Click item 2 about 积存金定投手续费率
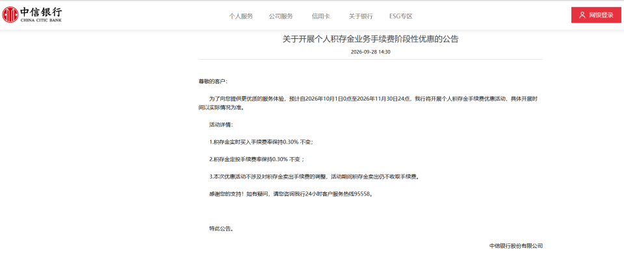The height and width of the screenshot is (259, 624). point(257,159)
